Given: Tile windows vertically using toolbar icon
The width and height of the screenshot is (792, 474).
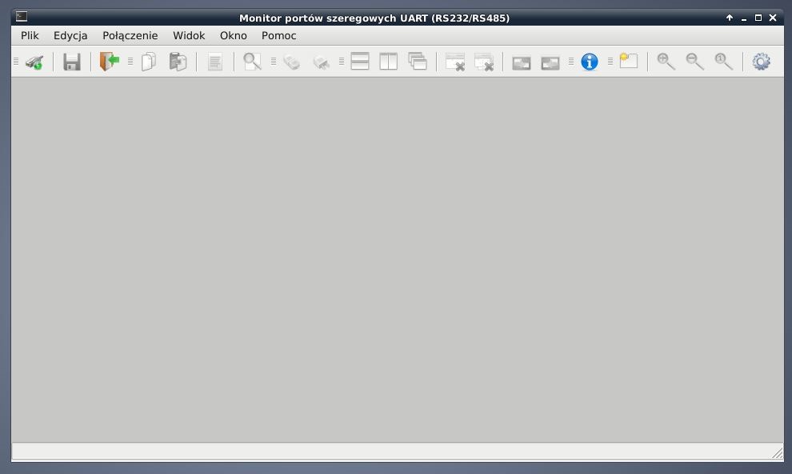Looking at the screenshot, I should coord(389,62).
